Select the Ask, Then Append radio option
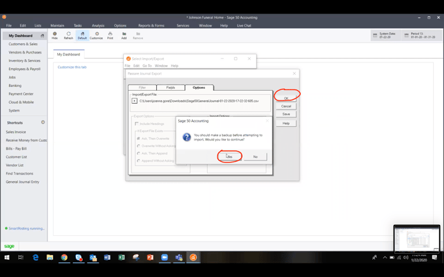Screen dimensions: 444x277 point(139,153)
